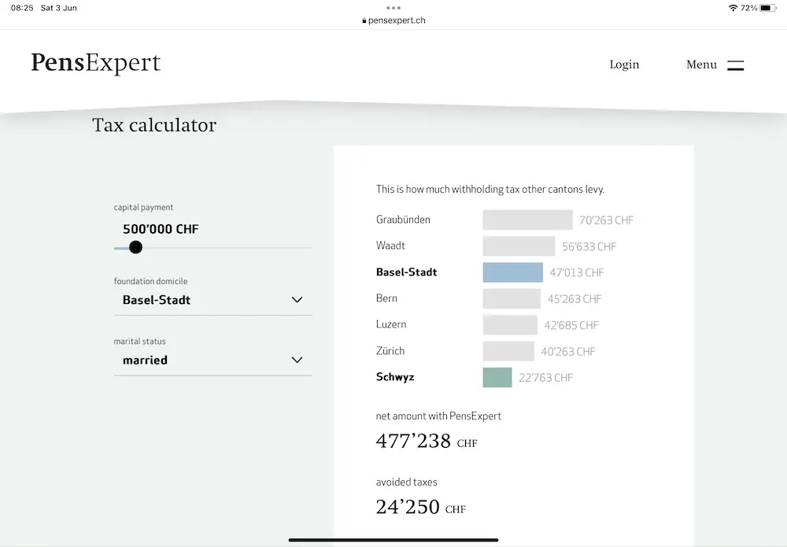Viewport: 787px width, 547px height.
Task: Tap the 72% battery percentage
Action: (x=749, y=8)
